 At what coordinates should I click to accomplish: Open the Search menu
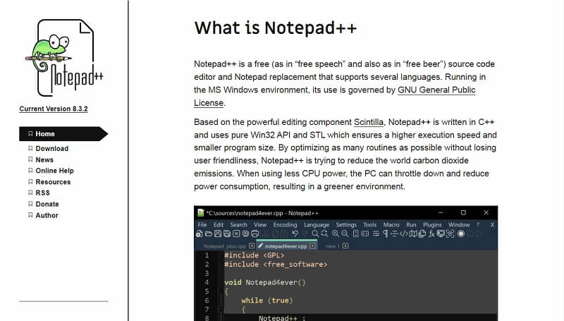click(x=239, y=224)
